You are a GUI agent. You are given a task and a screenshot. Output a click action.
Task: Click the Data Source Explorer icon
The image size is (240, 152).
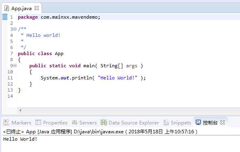click(104, 122)
